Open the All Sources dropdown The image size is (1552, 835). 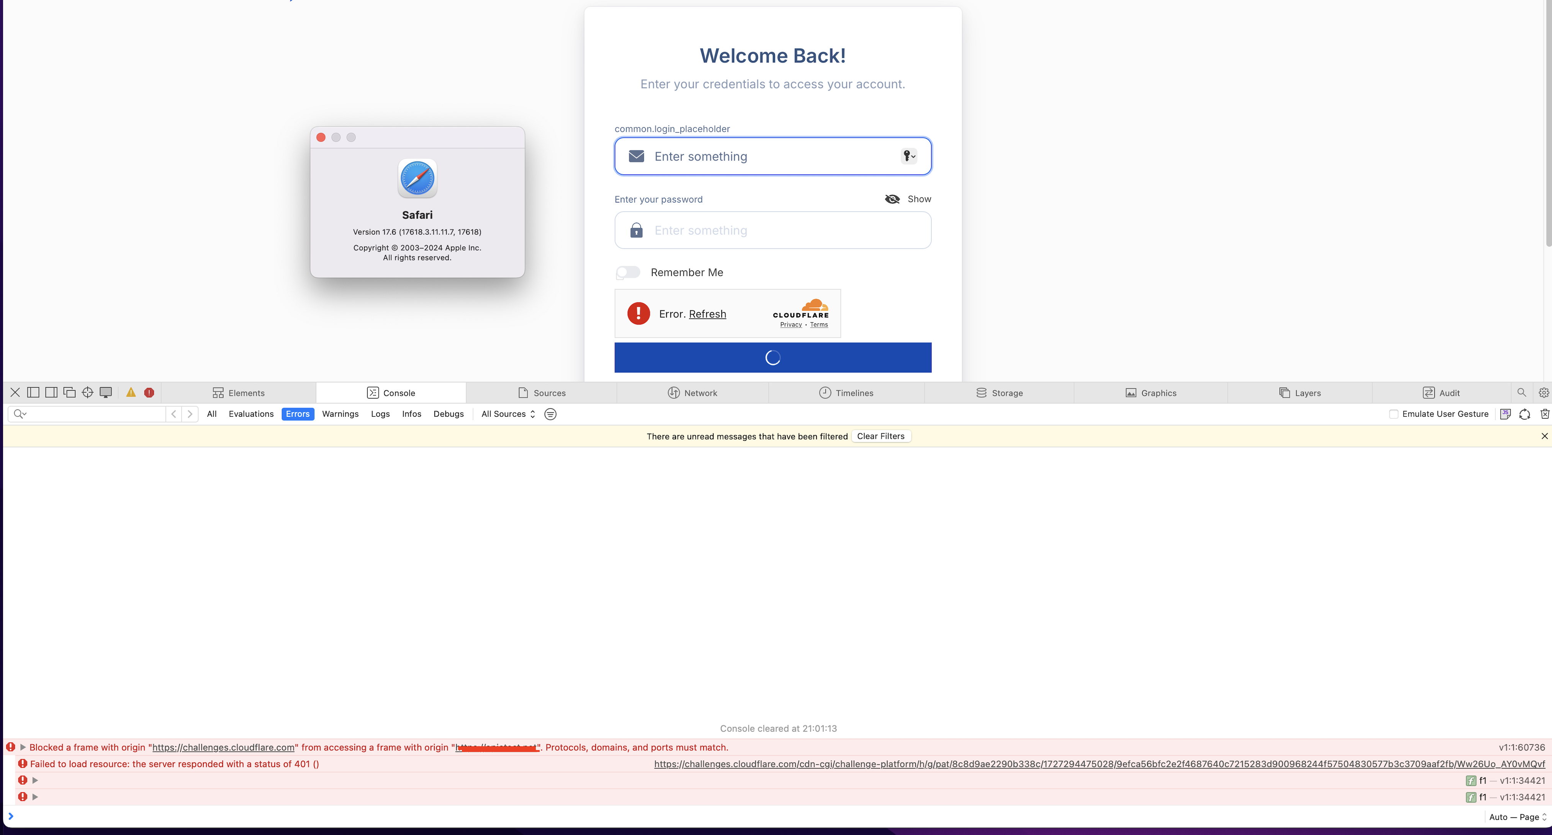coord(507,414)
